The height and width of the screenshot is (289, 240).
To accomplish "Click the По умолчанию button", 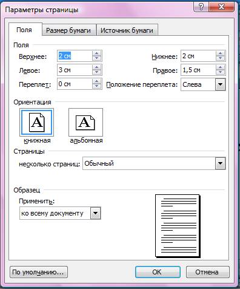I will pyautogui.click(x=39, y=272).
